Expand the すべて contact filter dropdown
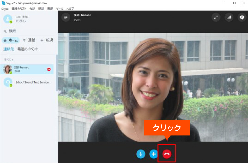 pyautogui.click(x=9, y=60)
